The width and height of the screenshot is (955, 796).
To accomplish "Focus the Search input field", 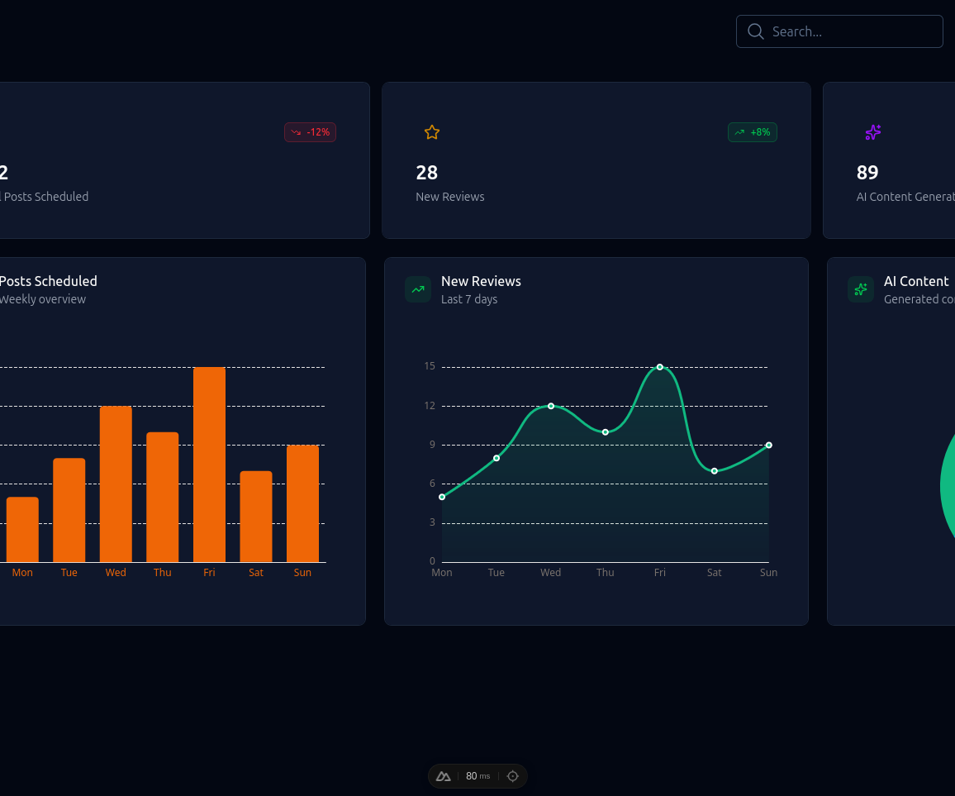I will pyautogui.click(x=839, y=31).
